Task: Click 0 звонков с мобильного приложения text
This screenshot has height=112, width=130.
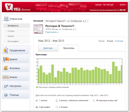Action: pos(74,101)
